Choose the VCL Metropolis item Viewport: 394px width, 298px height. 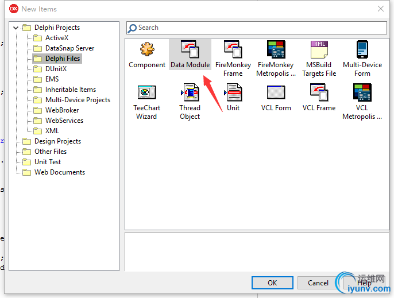(x=362, y=102)
